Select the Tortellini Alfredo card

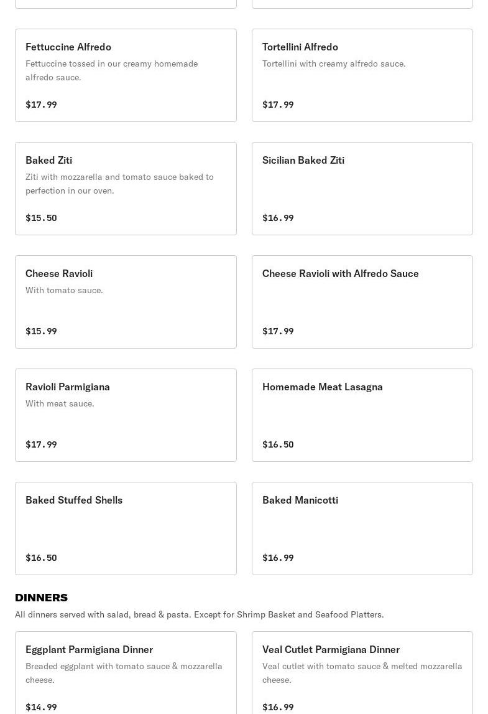point(362,75)
